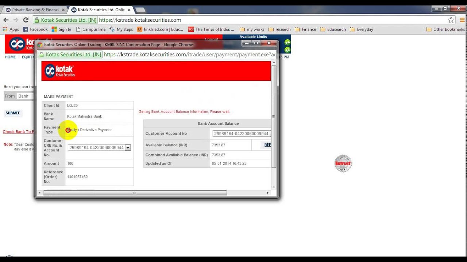Click the popup's green Kotak Securities Ltd. [IN] badge
The height and width of the screenshot is (262, 467).
point(70,55)
